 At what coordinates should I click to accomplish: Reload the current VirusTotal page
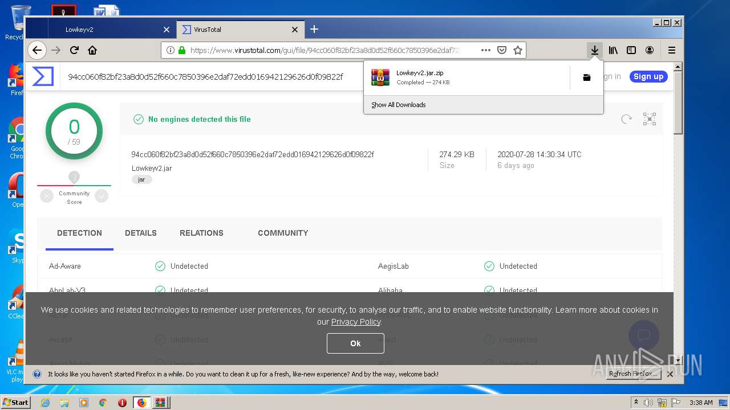(x=74, y=50)
